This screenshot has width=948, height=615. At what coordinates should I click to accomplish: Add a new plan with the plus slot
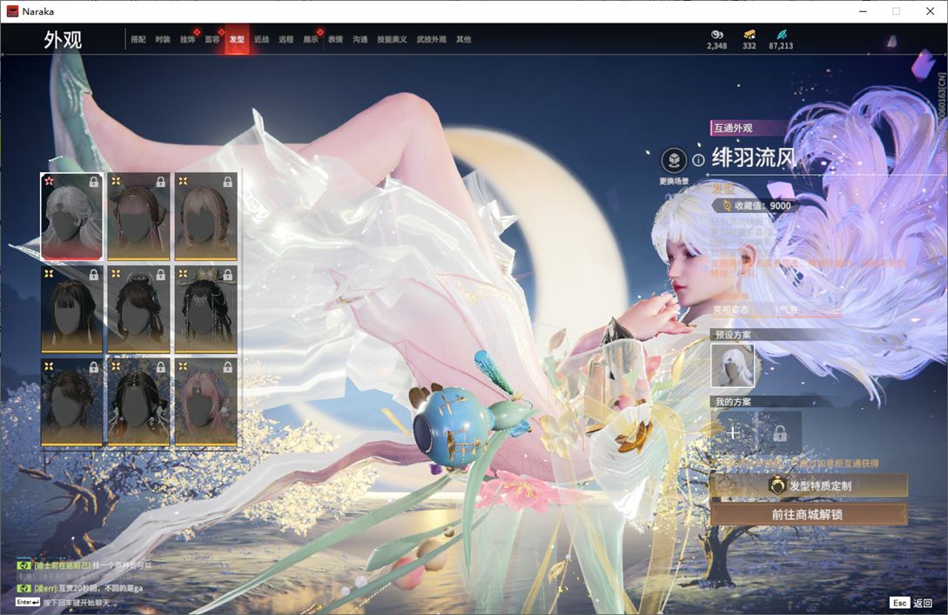[733, 432]
